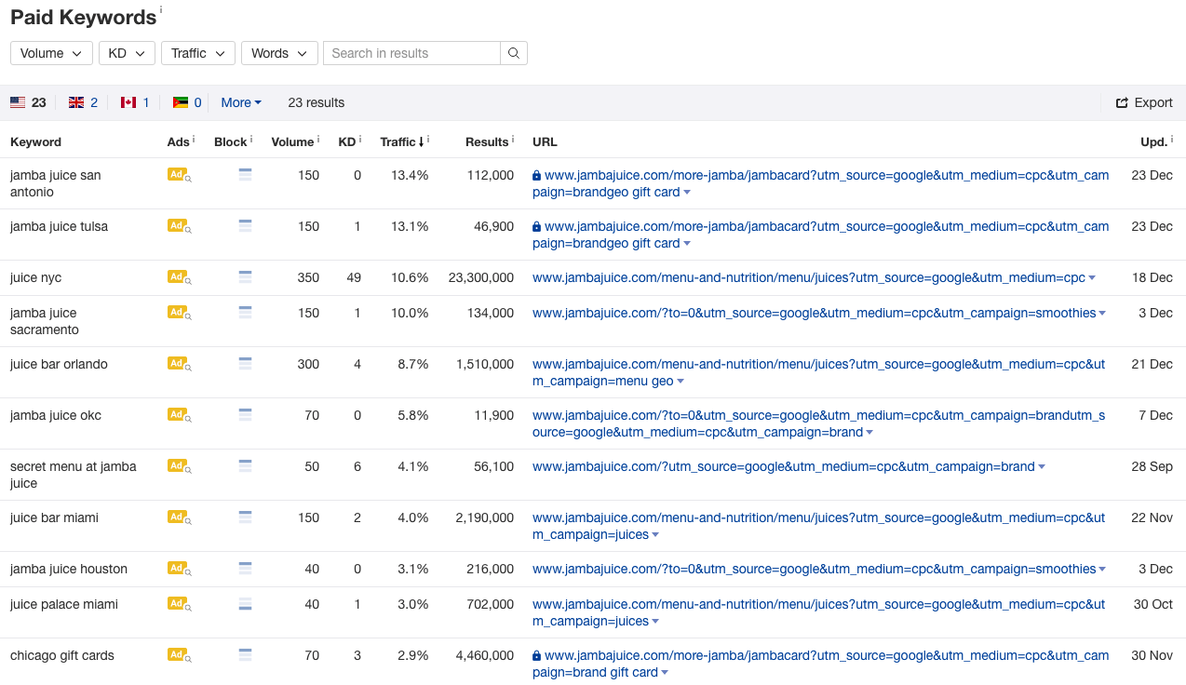The image size is (1186, 685).
Task: Open the gift card URL for chicago gift cards
Action: tap(820, 664)
